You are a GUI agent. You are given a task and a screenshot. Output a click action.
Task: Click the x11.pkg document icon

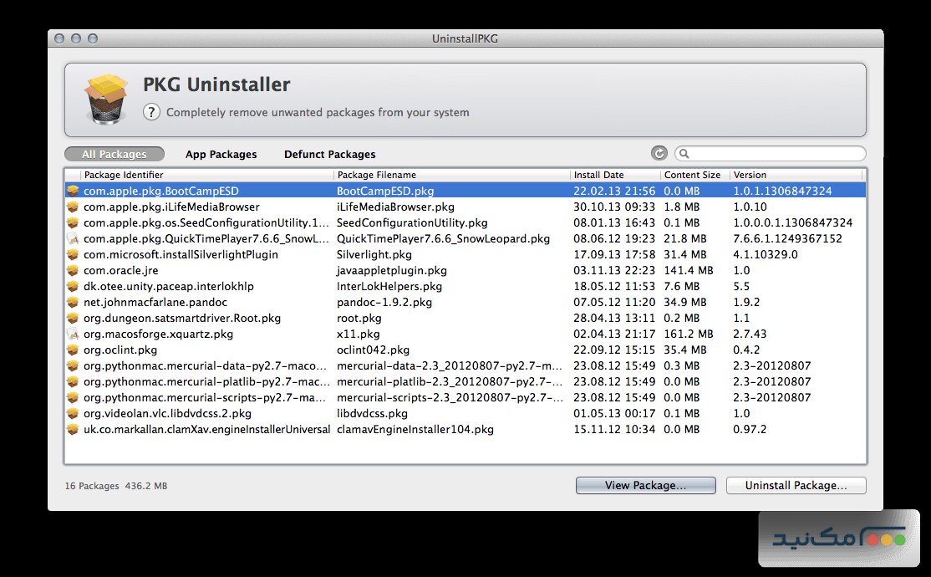pos(74,334)
